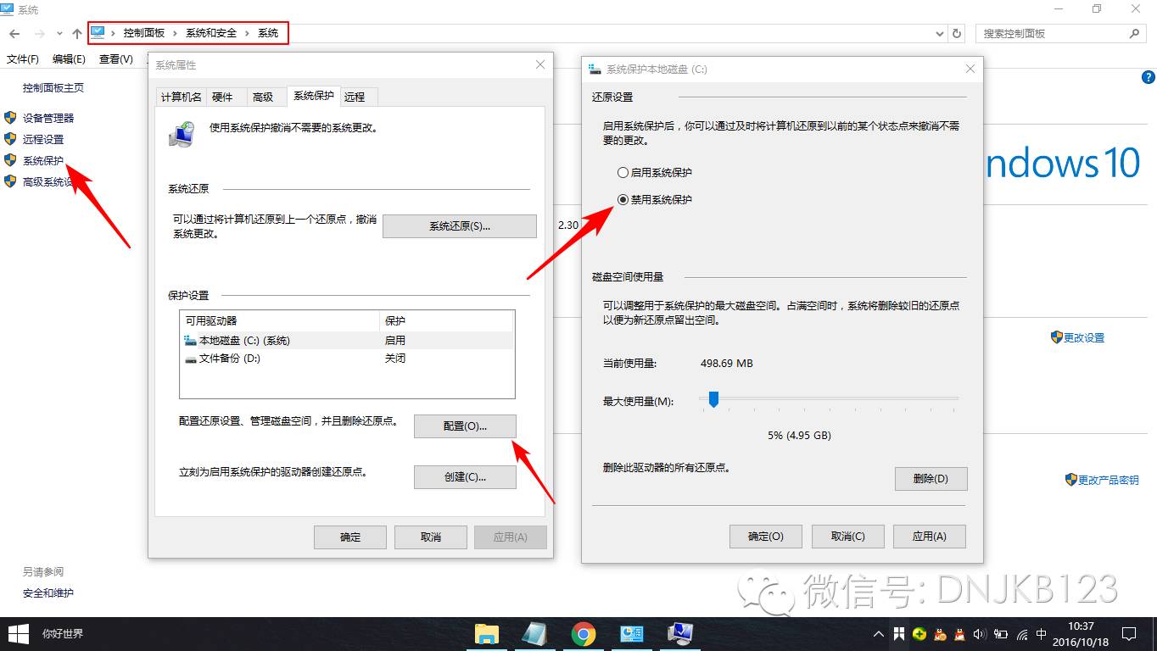This screenshot has width=1157, height=651.
Task: Click the taskbar clock showing 10:37
Action: (x=1082, y=634)
